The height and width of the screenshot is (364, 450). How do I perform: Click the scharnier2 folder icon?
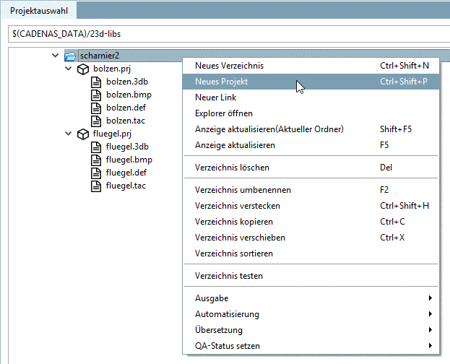click(x=70, y=56)
